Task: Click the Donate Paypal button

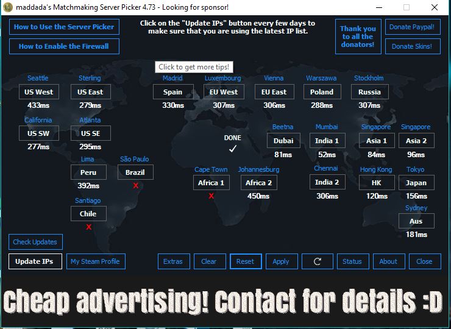Action: (413, 27)
